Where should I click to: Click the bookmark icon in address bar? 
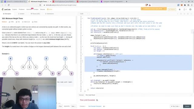click(x=40, y=5)
